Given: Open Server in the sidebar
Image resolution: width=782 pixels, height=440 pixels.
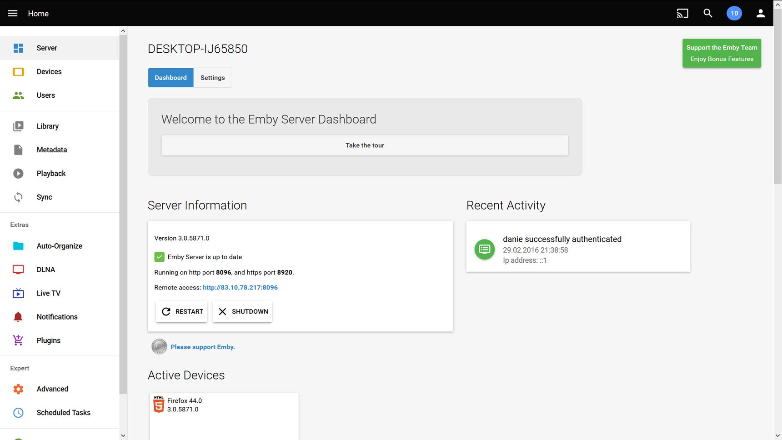Looking at the screenshot, I should (60, 48).
